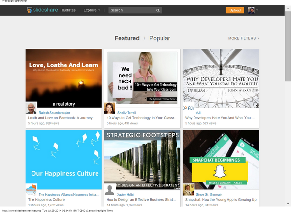Click the scrollbar down arrow
The width and height of the screenshot is (291, 212).
pyautogui.click(x=288, y=204)
